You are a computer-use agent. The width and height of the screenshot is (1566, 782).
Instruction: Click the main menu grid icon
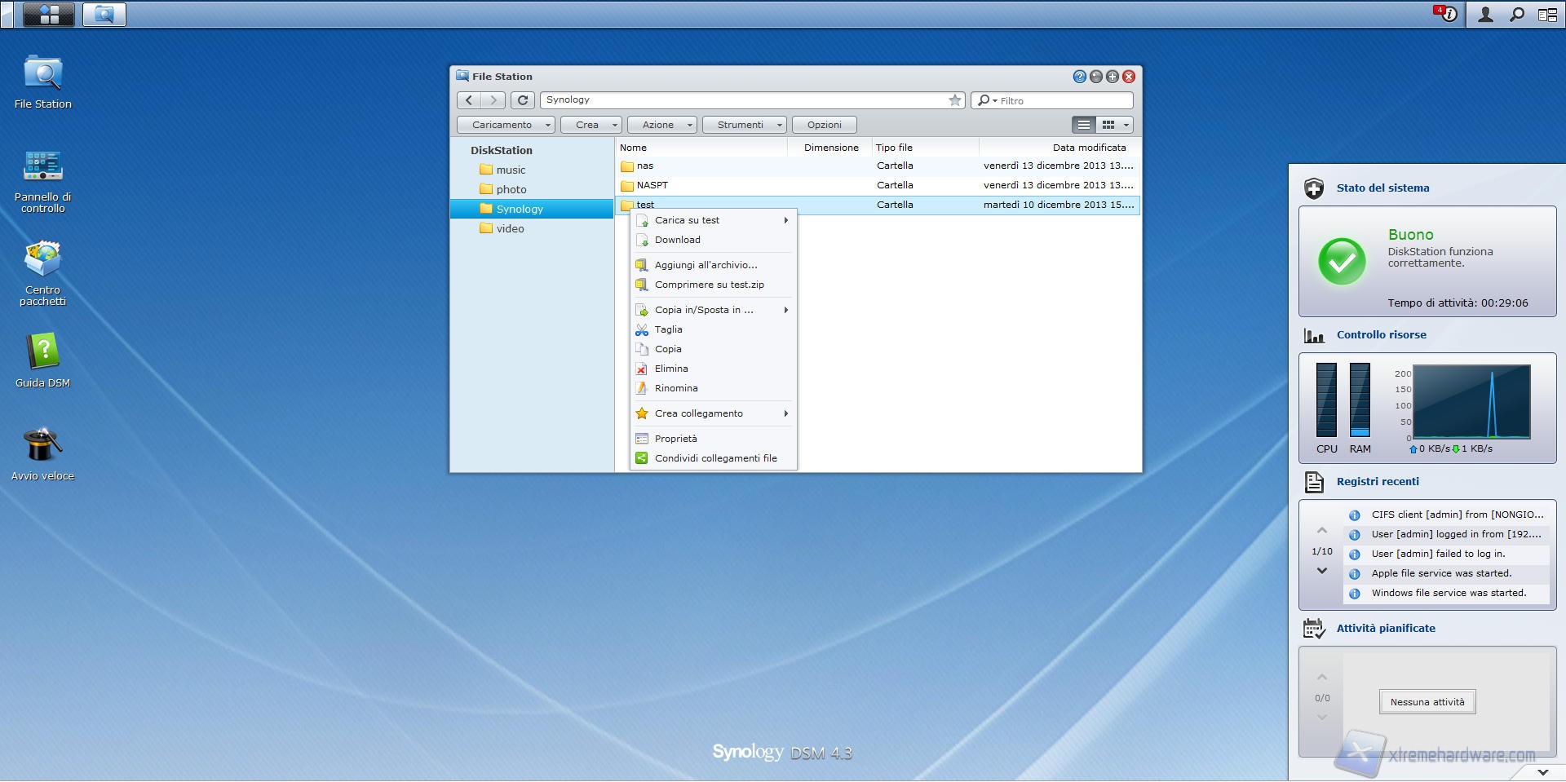point(49,15)
